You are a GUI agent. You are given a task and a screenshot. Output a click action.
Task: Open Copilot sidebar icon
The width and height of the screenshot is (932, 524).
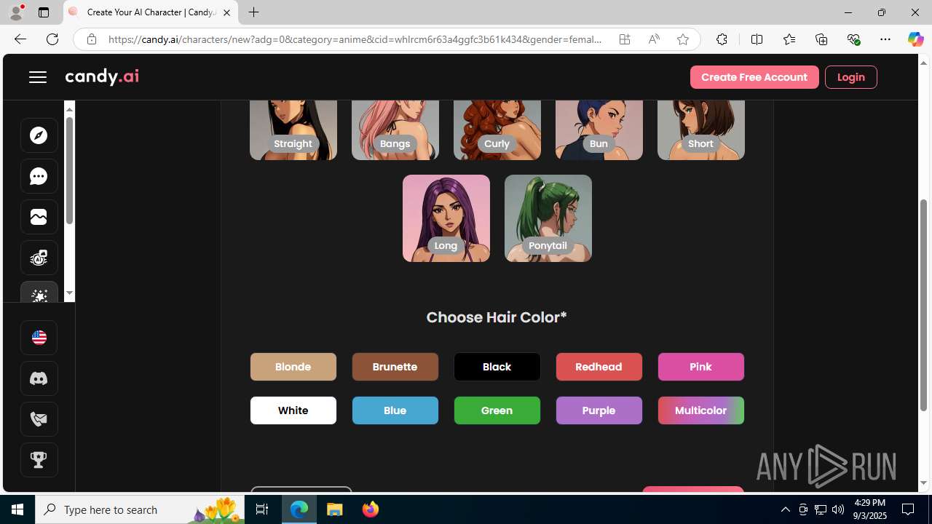coord(915,39)
